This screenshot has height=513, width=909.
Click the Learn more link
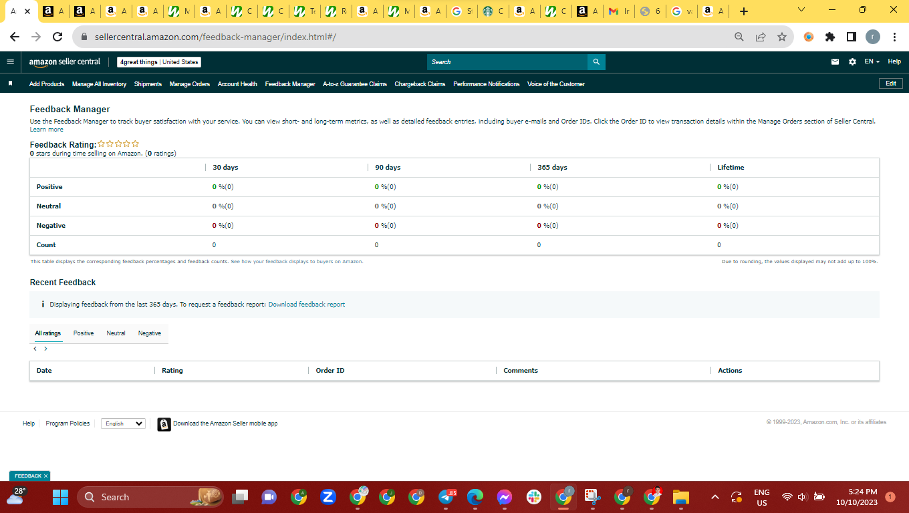[47, 130]
